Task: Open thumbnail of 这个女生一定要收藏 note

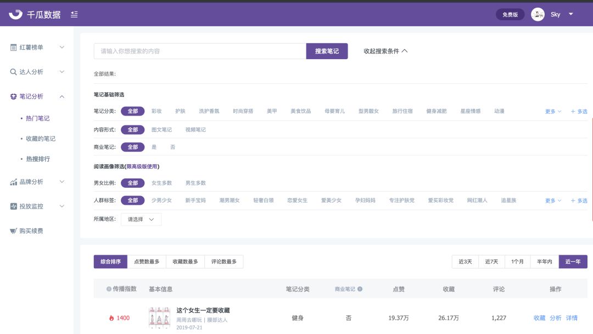Action: (x=160, y=318)
